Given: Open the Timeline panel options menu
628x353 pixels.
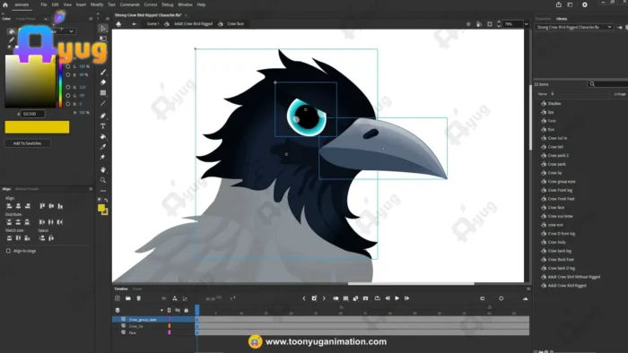Looking at the screenshot, I should pyautogui.click(x=528, y=288).
